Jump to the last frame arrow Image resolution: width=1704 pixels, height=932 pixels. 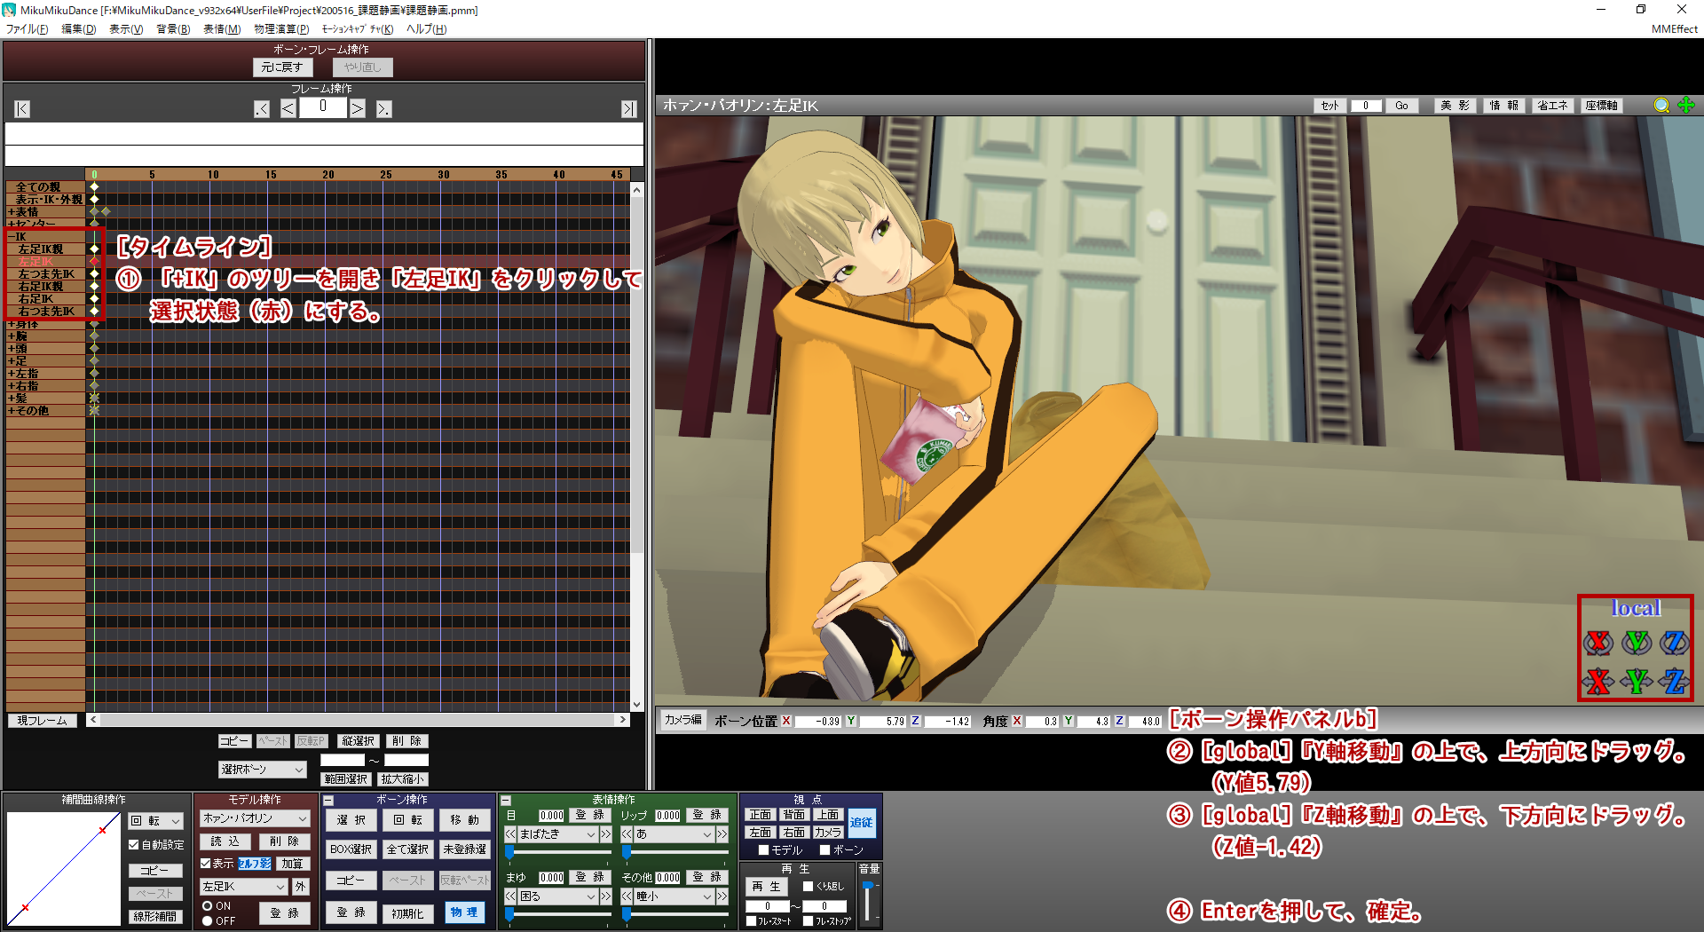tap(628, 109)
